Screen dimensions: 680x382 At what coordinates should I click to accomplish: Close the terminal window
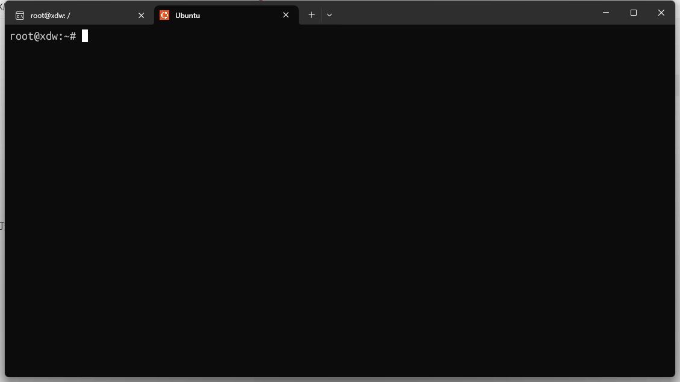661,13
